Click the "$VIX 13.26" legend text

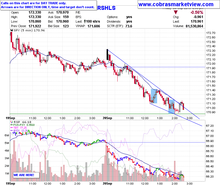point(21,131)
